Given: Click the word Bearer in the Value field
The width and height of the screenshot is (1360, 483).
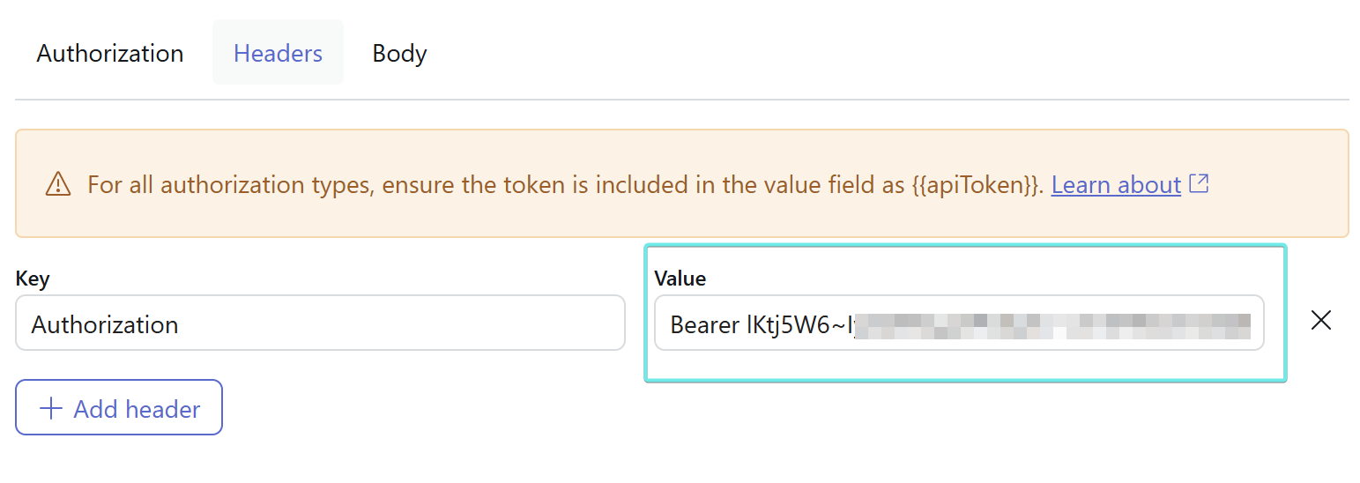Looking at the screenshot, I should [704, 324].
